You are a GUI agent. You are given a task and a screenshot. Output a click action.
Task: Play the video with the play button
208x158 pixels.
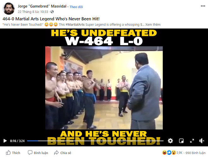pos(5,141)
